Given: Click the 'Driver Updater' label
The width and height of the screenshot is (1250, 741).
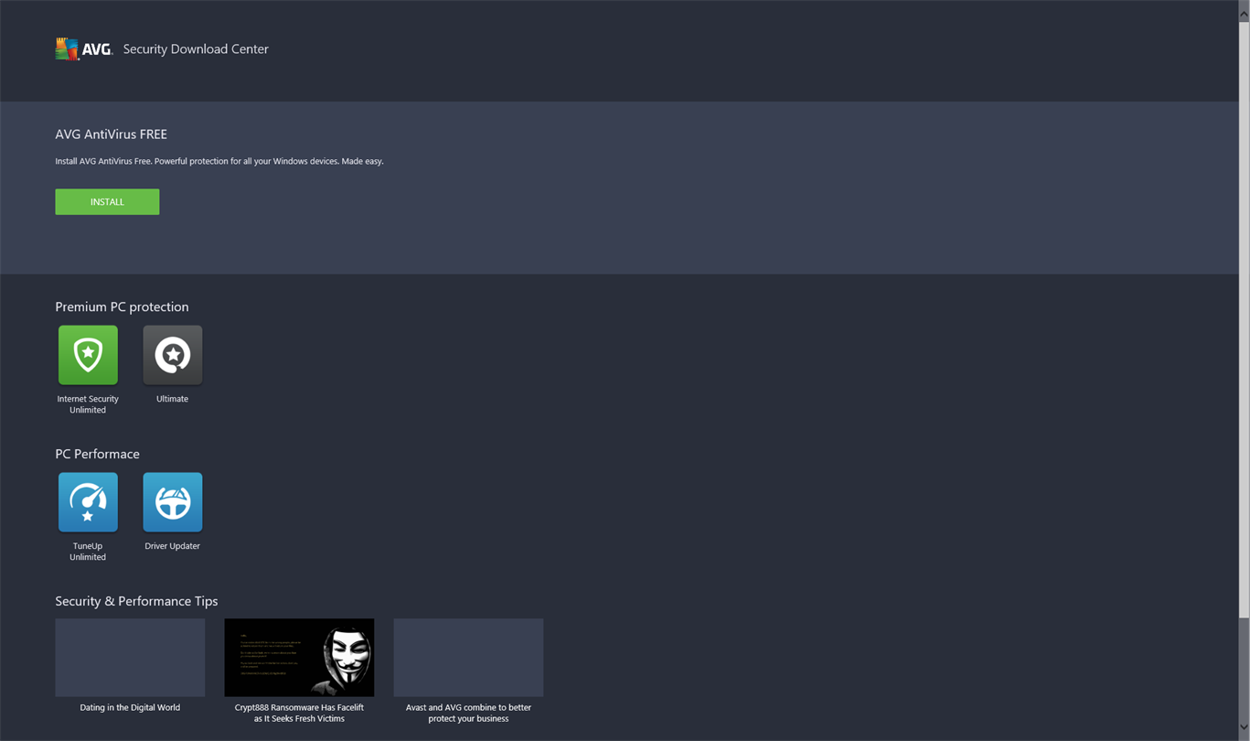Looking at the screenshot, I should pyautogui.click(x=172, y=546).
